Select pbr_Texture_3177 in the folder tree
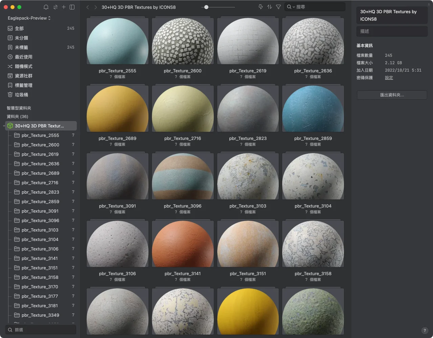The width and height of the screenshot is (433, 338). pyautogui.click(x=41, y=296)
